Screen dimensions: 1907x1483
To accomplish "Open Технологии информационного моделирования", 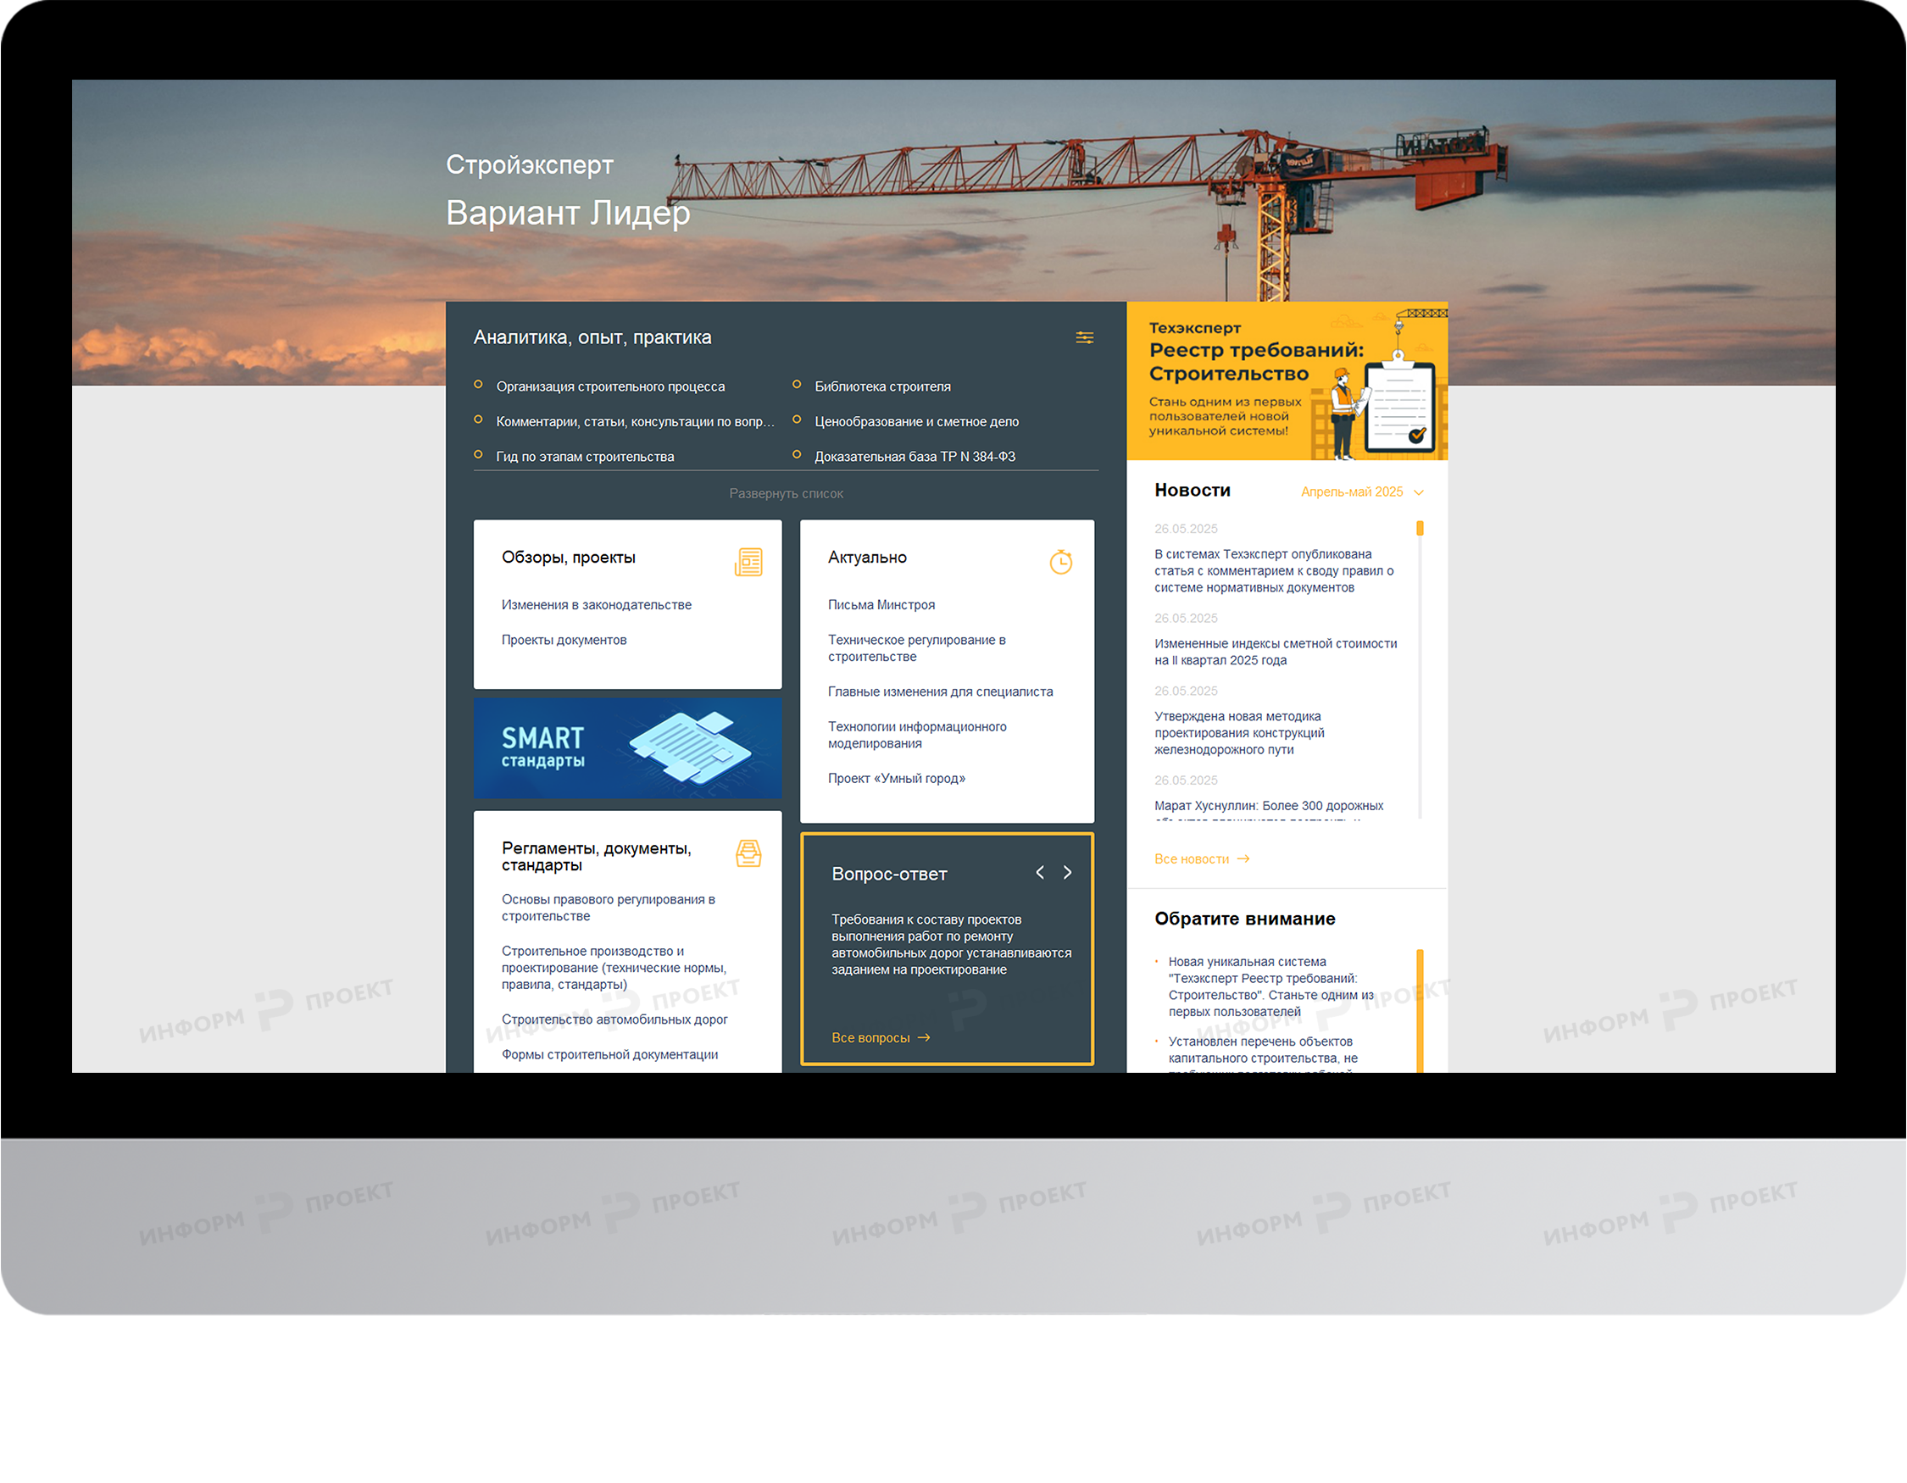I will point(917,735).
